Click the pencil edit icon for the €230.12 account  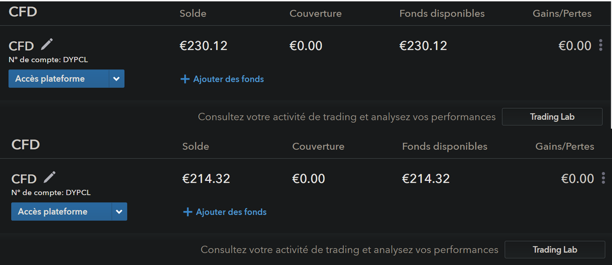47,44
